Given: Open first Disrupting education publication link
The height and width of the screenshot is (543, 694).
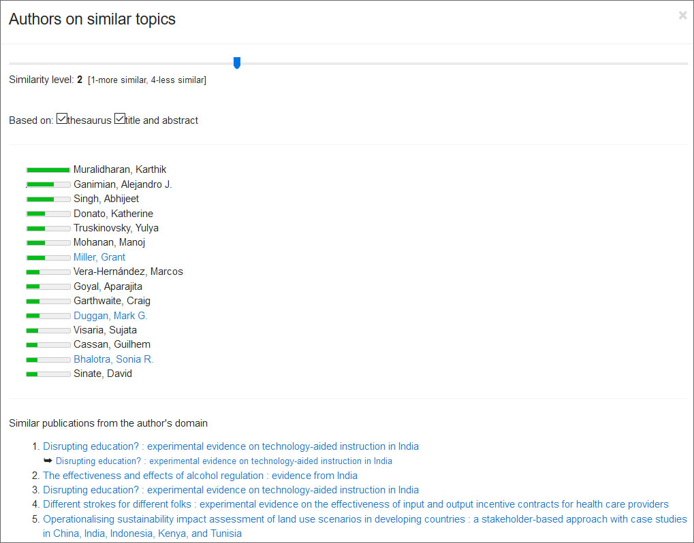Looking at the screenshot, I should point(231,446).
